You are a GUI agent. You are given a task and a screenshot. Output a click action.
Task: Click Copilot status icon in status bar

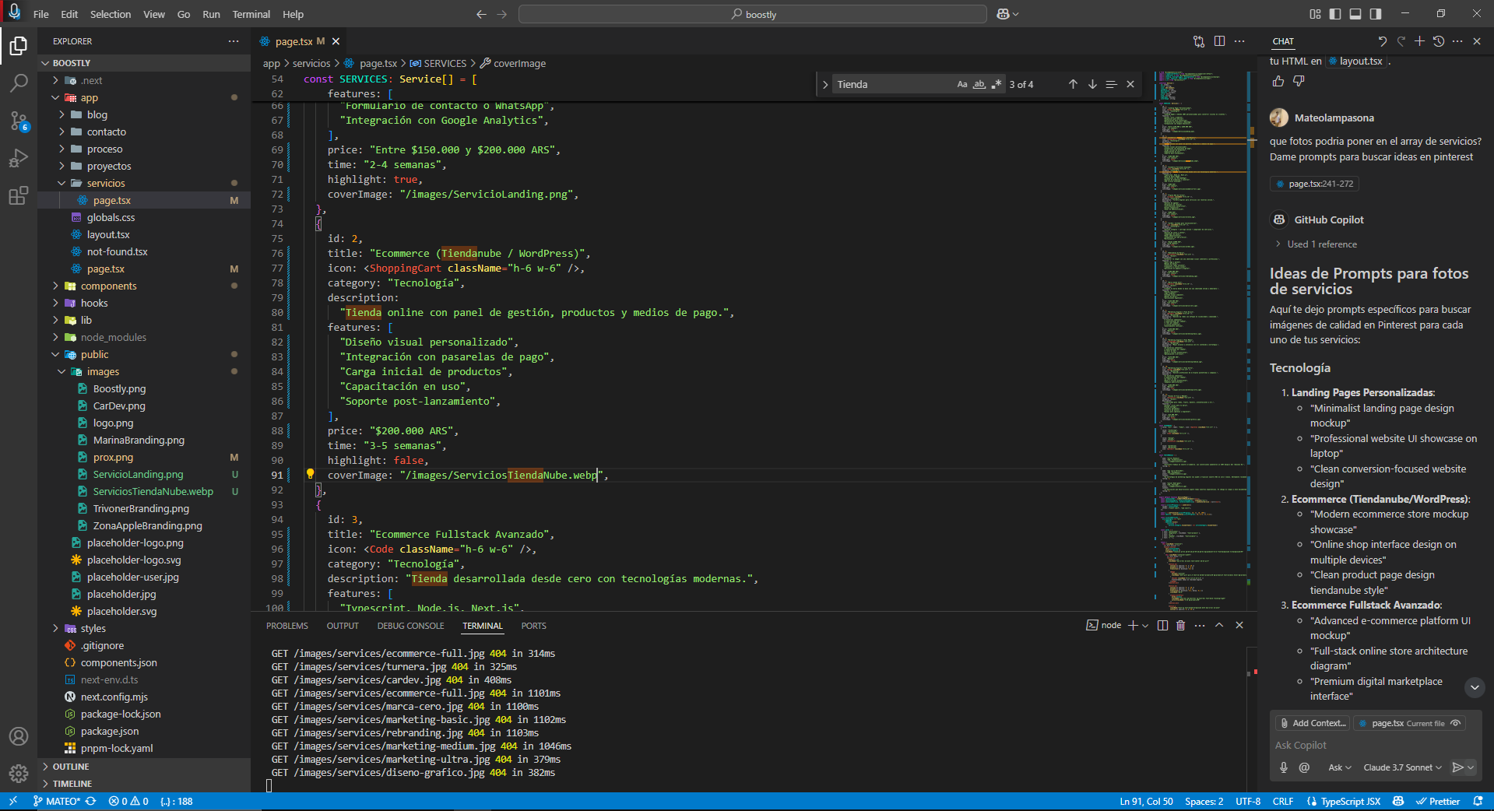(1398, 801)
